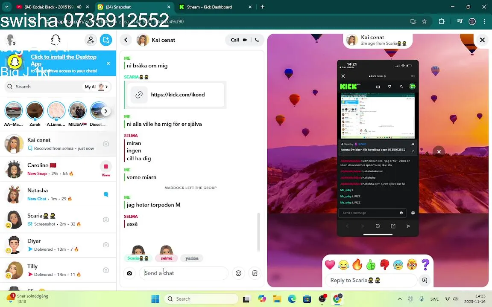The width and height of the screenshot is (492, 307).
Task: Mute Kodak Black tab audio icon
Action: (79, 7)
